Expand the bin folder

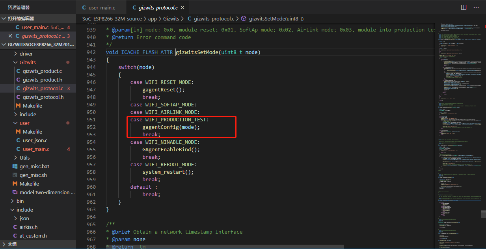tap(20, 201)
